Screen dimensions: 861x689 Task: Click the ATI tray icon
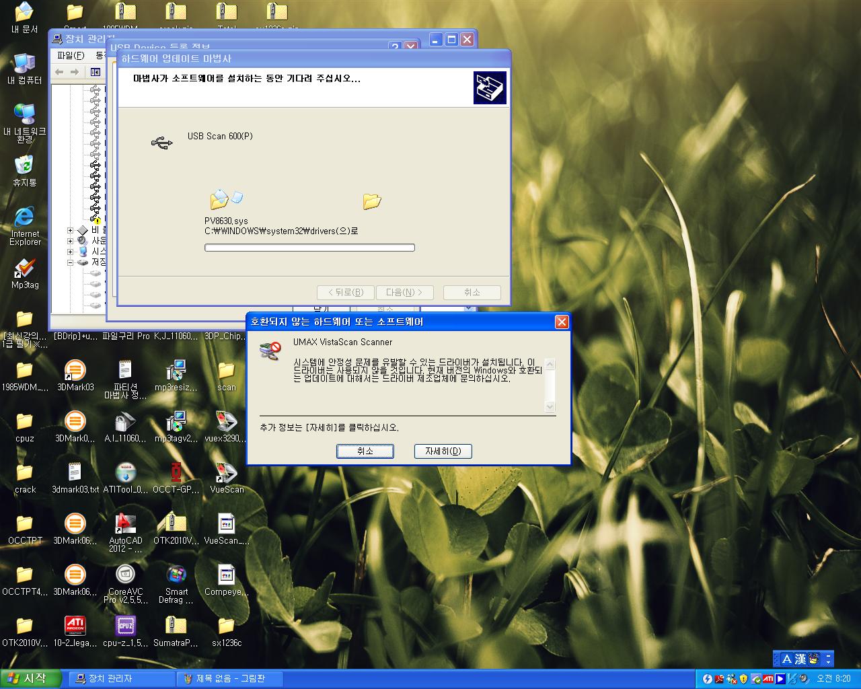(768, 679)
